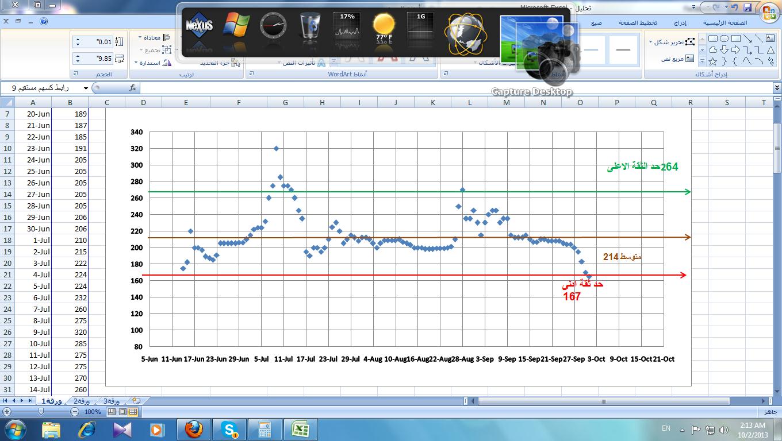Open Firefox from the taskbar
Image resolution: width=782 pixels, height=441 pixels.
click(x=194, y=429)
